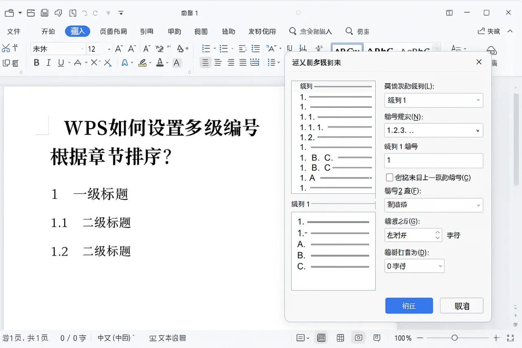Viewport: 522px width, 348px height.
Task: Confirm the multilevel list dialog
Action: click(409, 305)
